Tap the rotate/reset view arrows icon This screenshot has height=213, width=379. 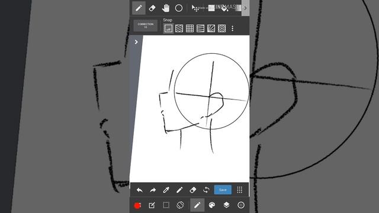206,190
